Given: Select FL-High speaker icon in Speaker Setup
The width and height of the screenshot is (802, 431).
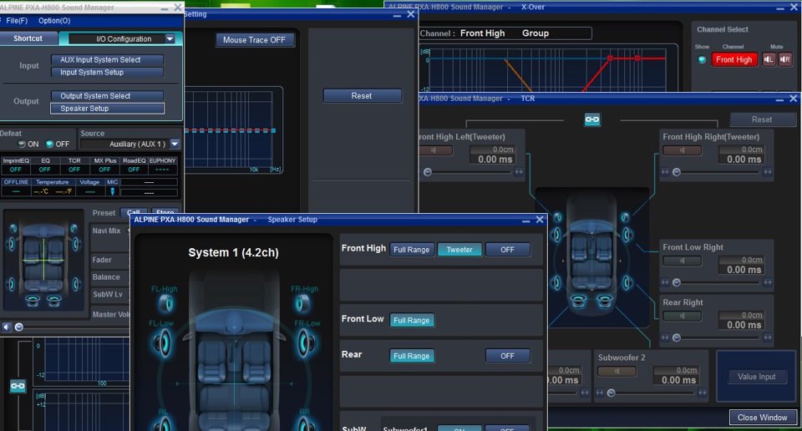Looking at the screenshot, I should pyautogui.click(x=165, y=303).
